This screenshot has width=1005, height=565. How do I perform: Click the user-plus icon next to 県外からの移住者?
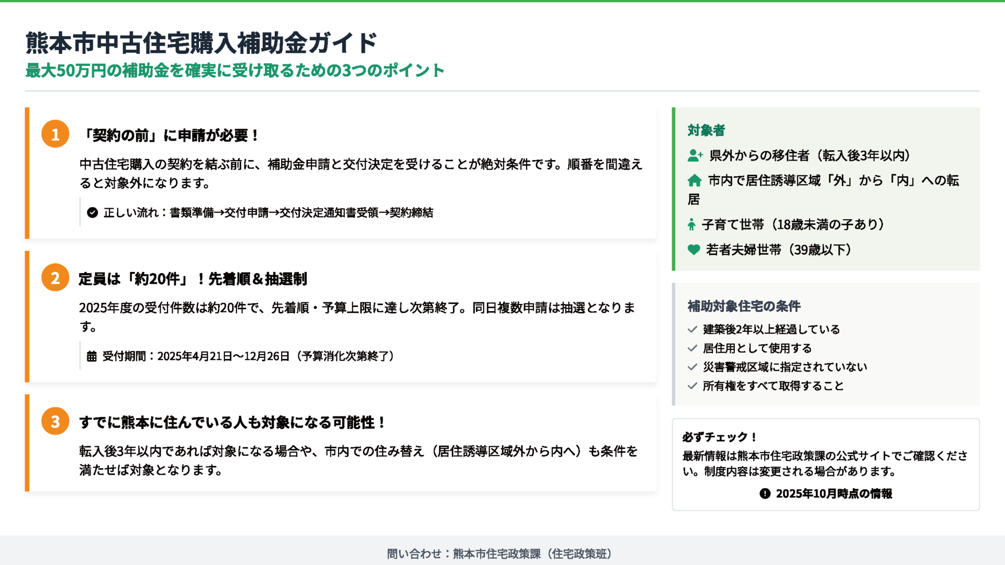pyautogui.click(x=695, y=155)
